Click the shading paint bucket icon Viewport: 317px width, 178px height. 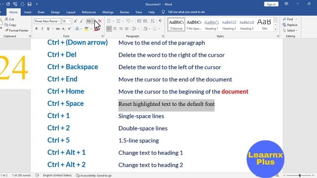point(145,29)
